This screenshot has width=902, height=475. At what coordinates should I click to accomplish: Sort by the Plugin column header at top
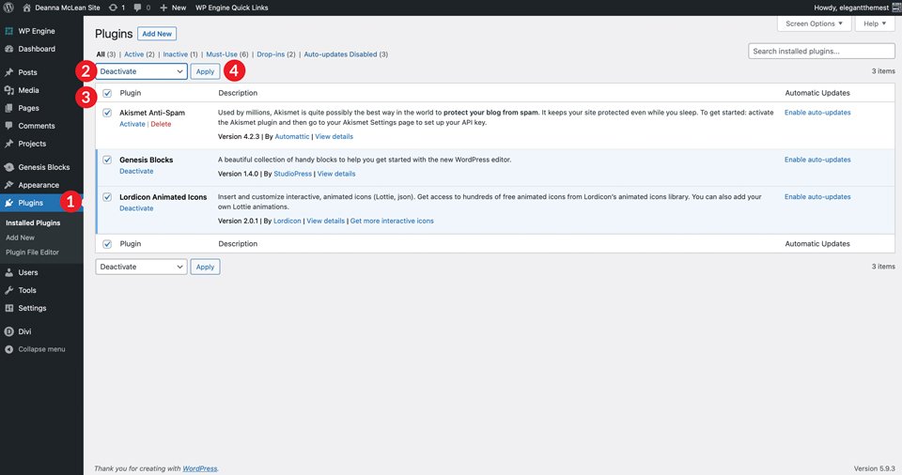pyautogui.click(x=130, y=93)
